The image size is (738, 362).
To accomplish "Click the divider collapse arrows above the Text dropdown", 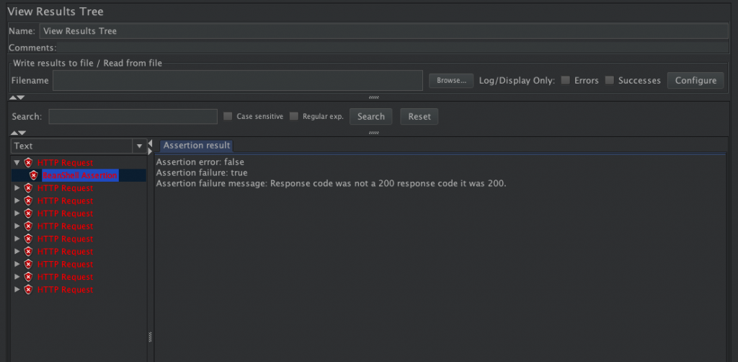I will (x=17, y=133).
